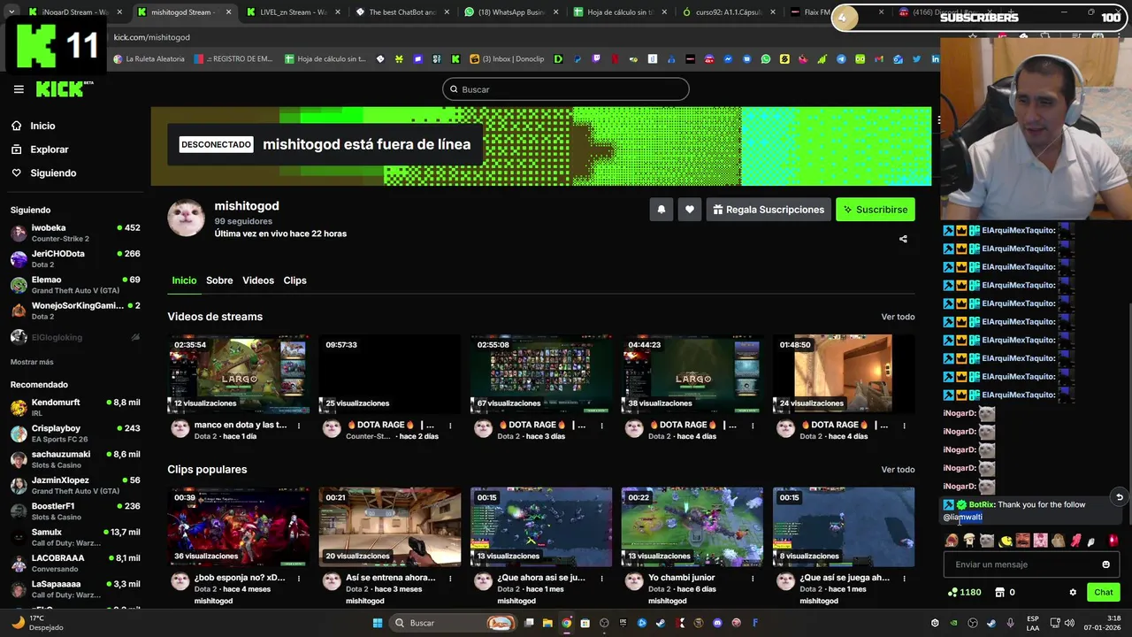Click the green Chat send button
This screenshot has width=1132, height=637.
click(1104, 592)
